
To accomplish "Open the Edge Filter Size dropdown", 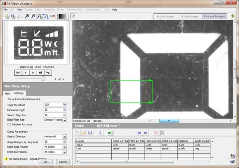I will (65, 120).
